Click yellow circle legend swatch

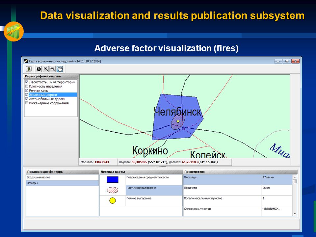point(113,200)
